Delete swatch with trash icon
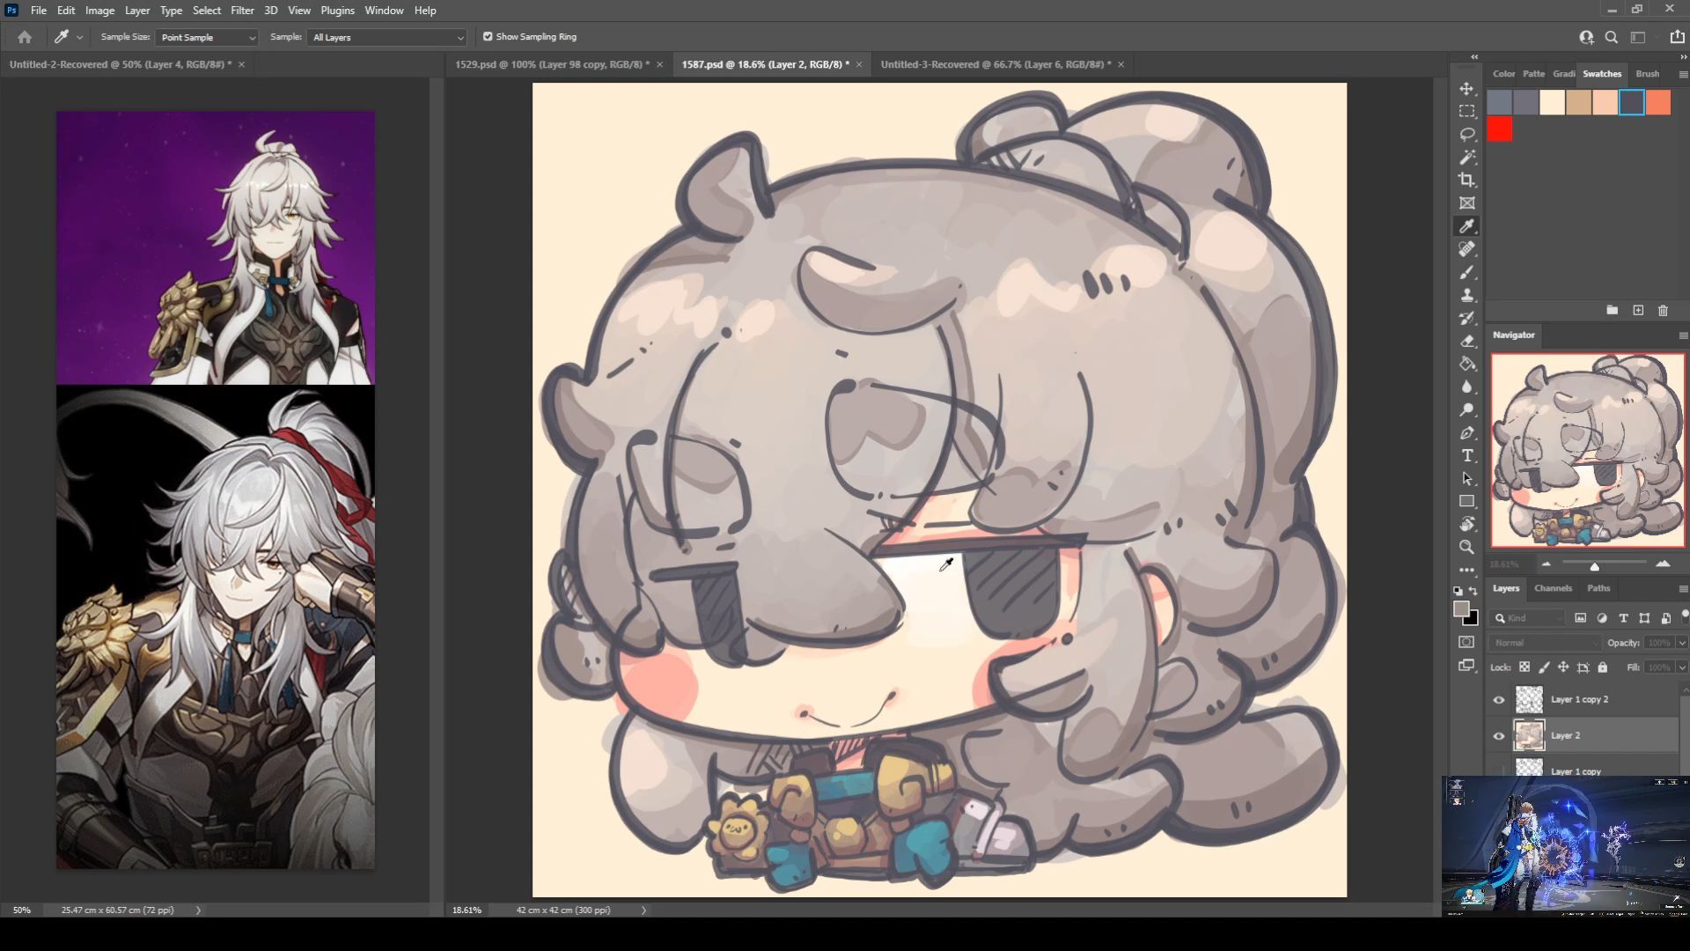The width and height of the screenshot is (1690, 951). [1663, 310]
